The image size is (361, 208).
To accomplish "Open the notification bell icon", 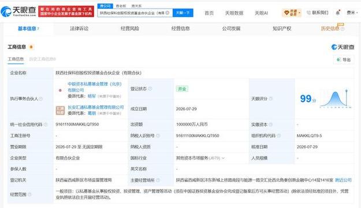I will (x=338, y=13).
